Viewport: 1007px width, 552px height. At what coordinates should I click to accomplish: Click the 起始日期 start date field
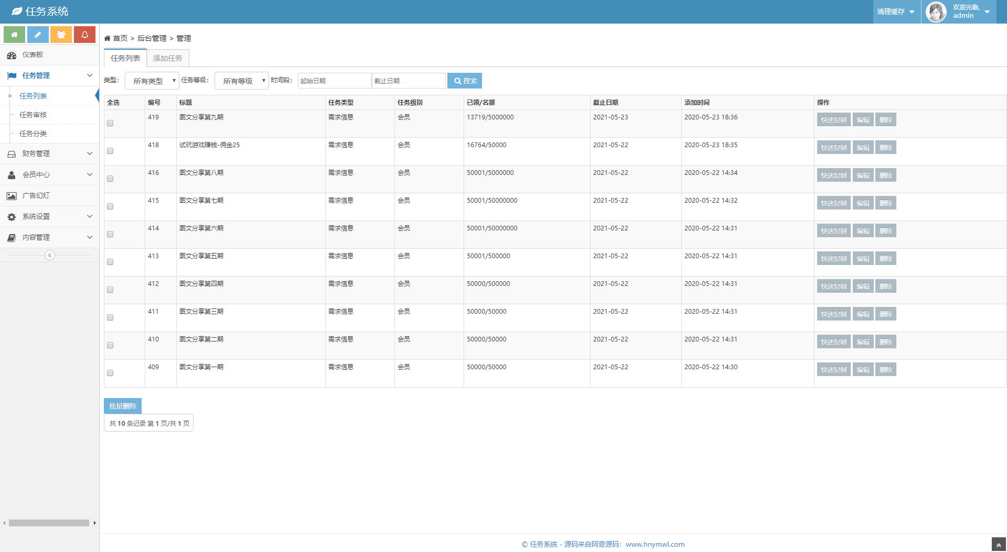tap(335, 81)
